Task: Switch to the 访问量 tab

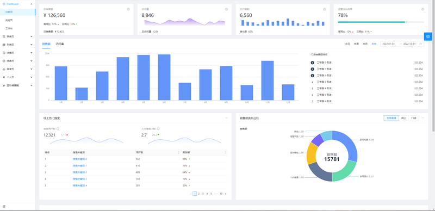Action: tap(60, 44)
